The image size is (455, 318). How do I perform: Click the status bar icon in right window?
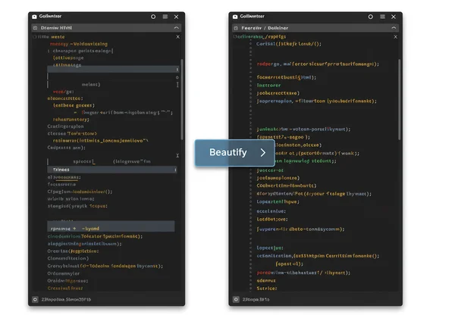[236, 300]
